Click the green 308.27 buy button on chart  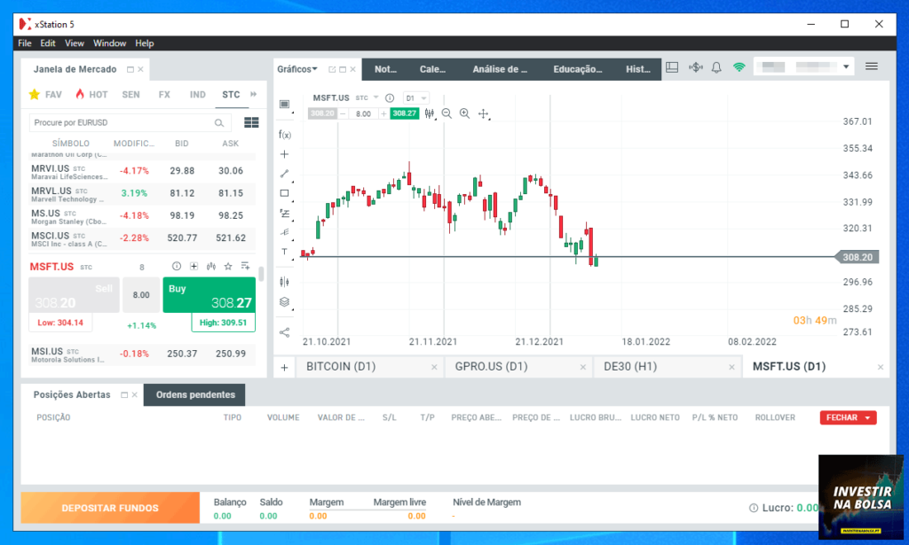(404, 113)
